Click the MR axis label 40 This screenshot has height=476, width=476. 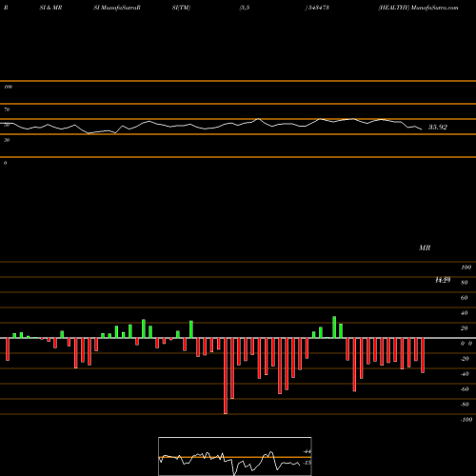(465, 313)
